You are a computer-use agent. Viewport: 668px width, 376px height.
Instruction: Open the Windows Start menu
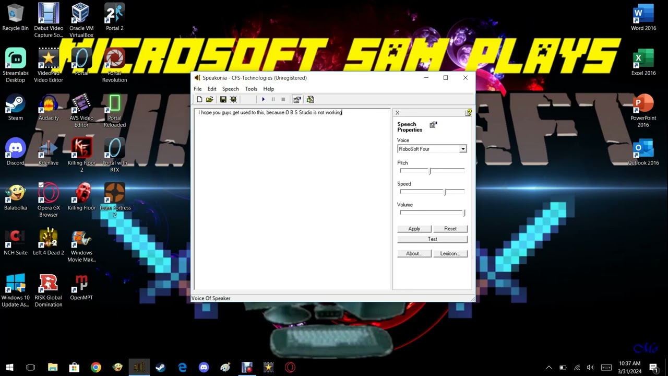coord(9,367)
